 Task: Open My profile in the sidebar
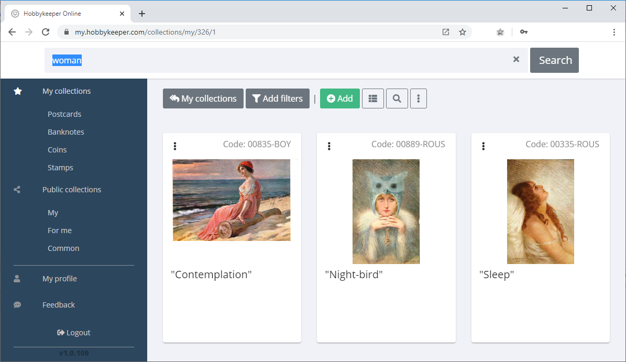[60, 279]
